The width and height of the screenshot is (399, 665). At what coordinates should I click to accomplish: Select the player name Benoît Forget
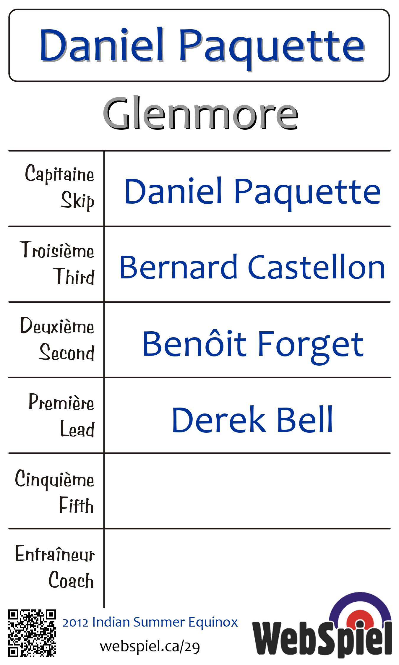(253, 344)
